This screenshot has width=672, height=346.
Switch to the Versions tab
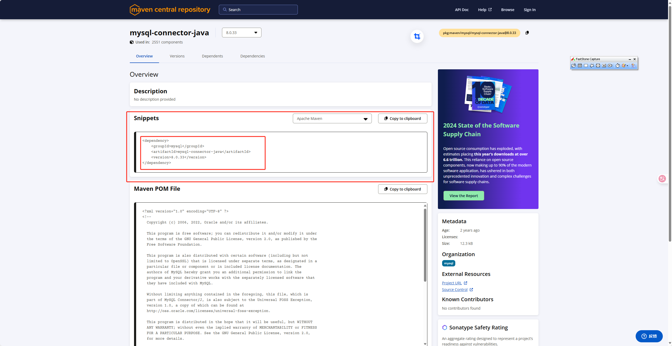[177, 56]
